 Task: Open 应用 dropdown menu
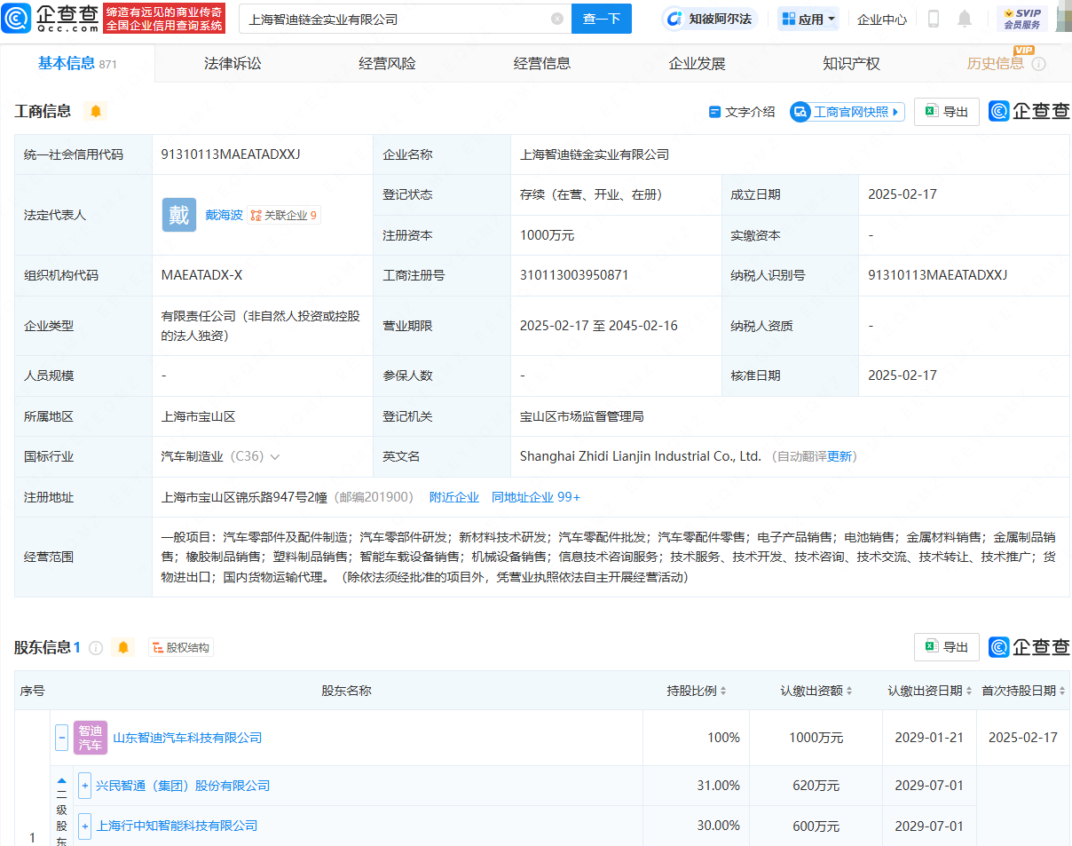pos(808,19)
